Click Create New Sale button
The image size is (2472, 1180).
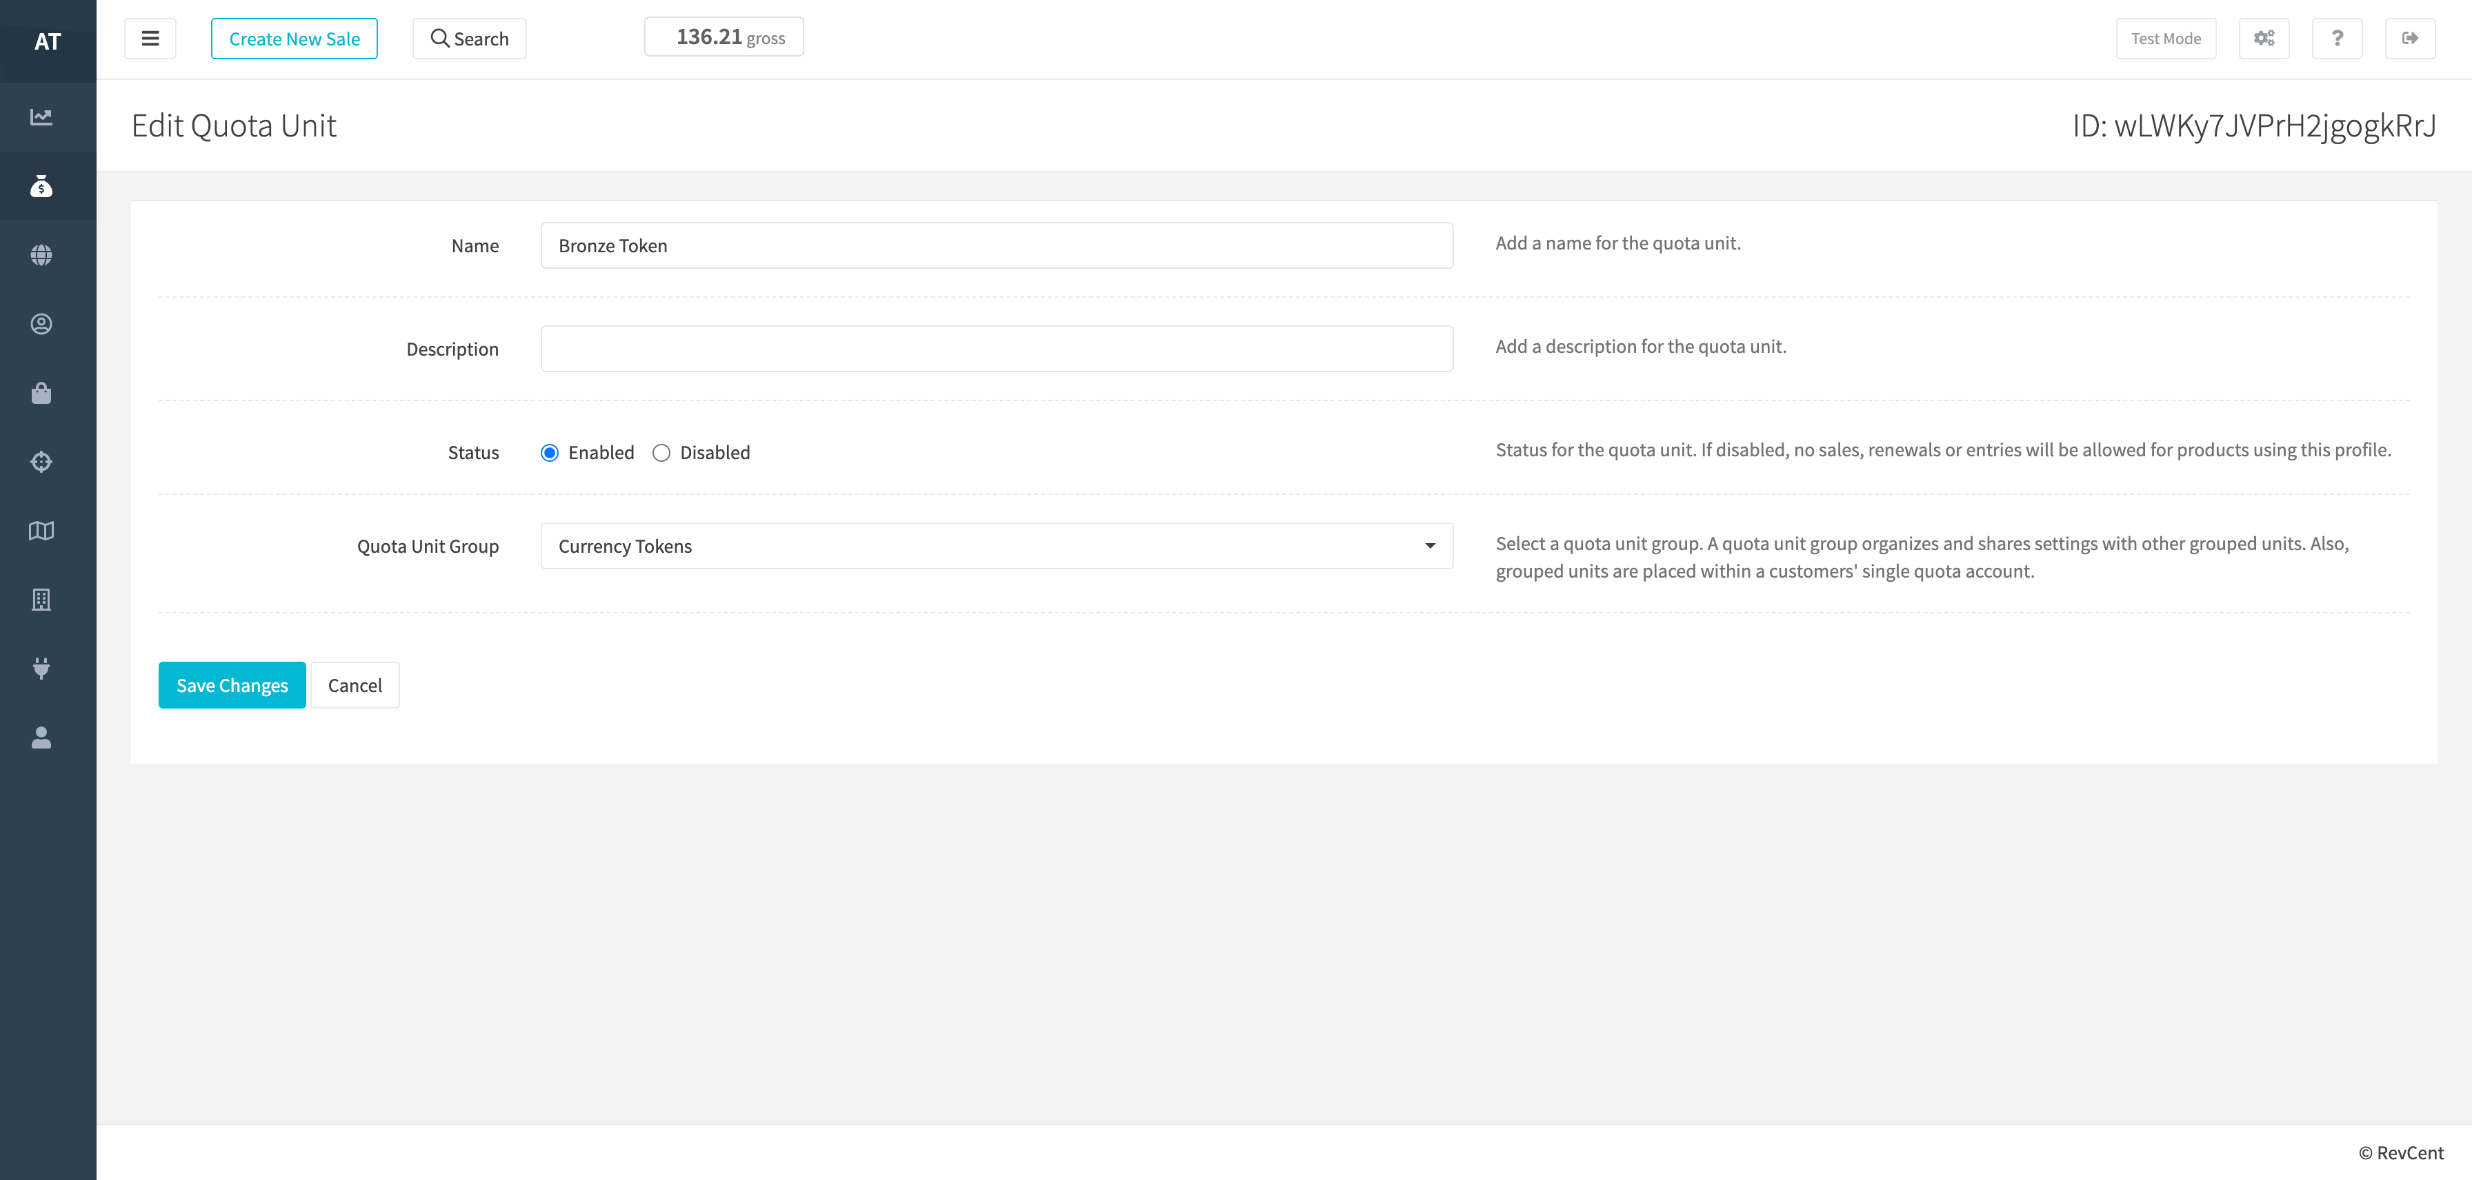pos(294,39)
